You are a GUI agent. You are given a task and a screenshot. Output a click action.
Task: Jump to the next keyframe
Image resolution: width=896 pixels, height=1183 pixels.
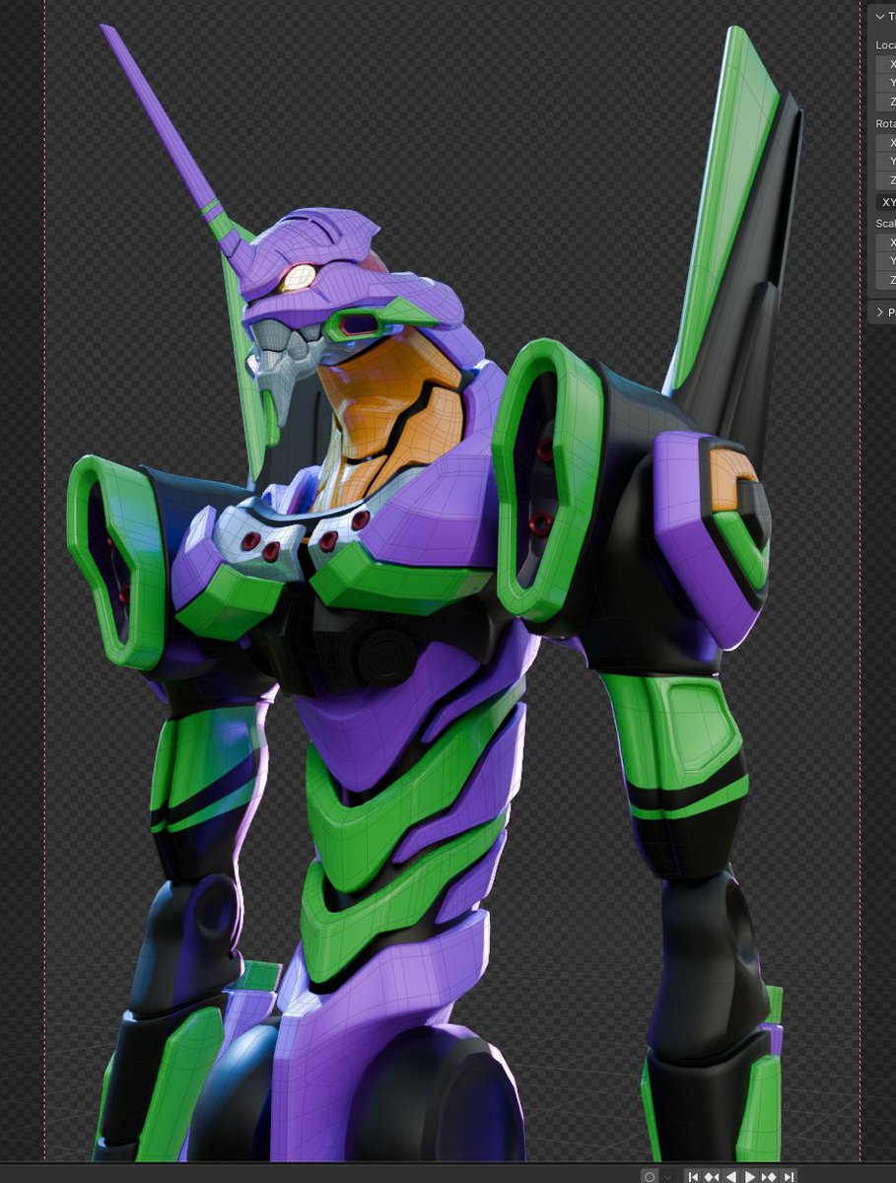[x=769, y=1176]
